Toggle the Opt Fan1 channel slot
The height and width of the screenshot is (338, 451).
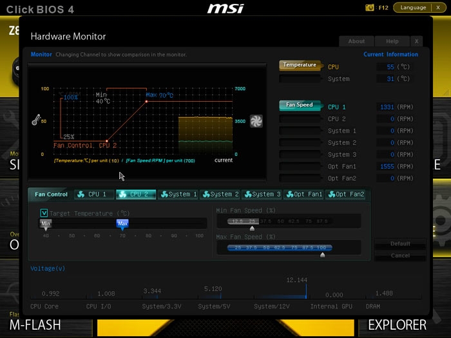300,166
